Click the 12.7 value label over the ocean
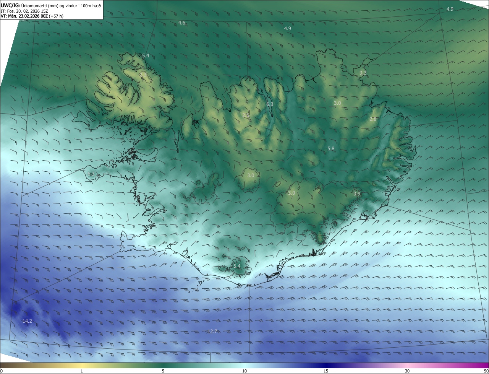 (x=212, y=331)
